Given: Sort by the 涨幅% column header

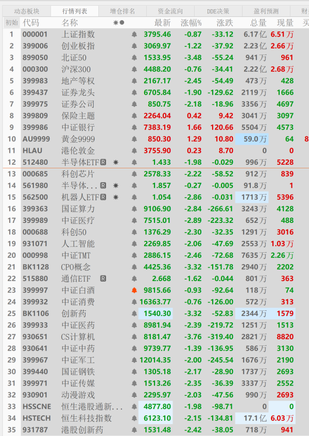Looking at the screenshot, I should [191, 23].
